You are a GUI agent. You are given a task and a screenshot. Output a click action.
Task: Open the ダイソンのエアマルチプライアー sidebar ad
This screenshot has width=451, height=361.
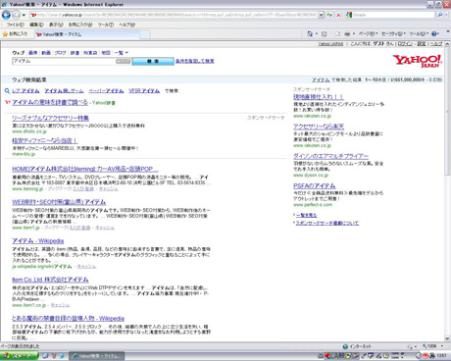[330, 156]
